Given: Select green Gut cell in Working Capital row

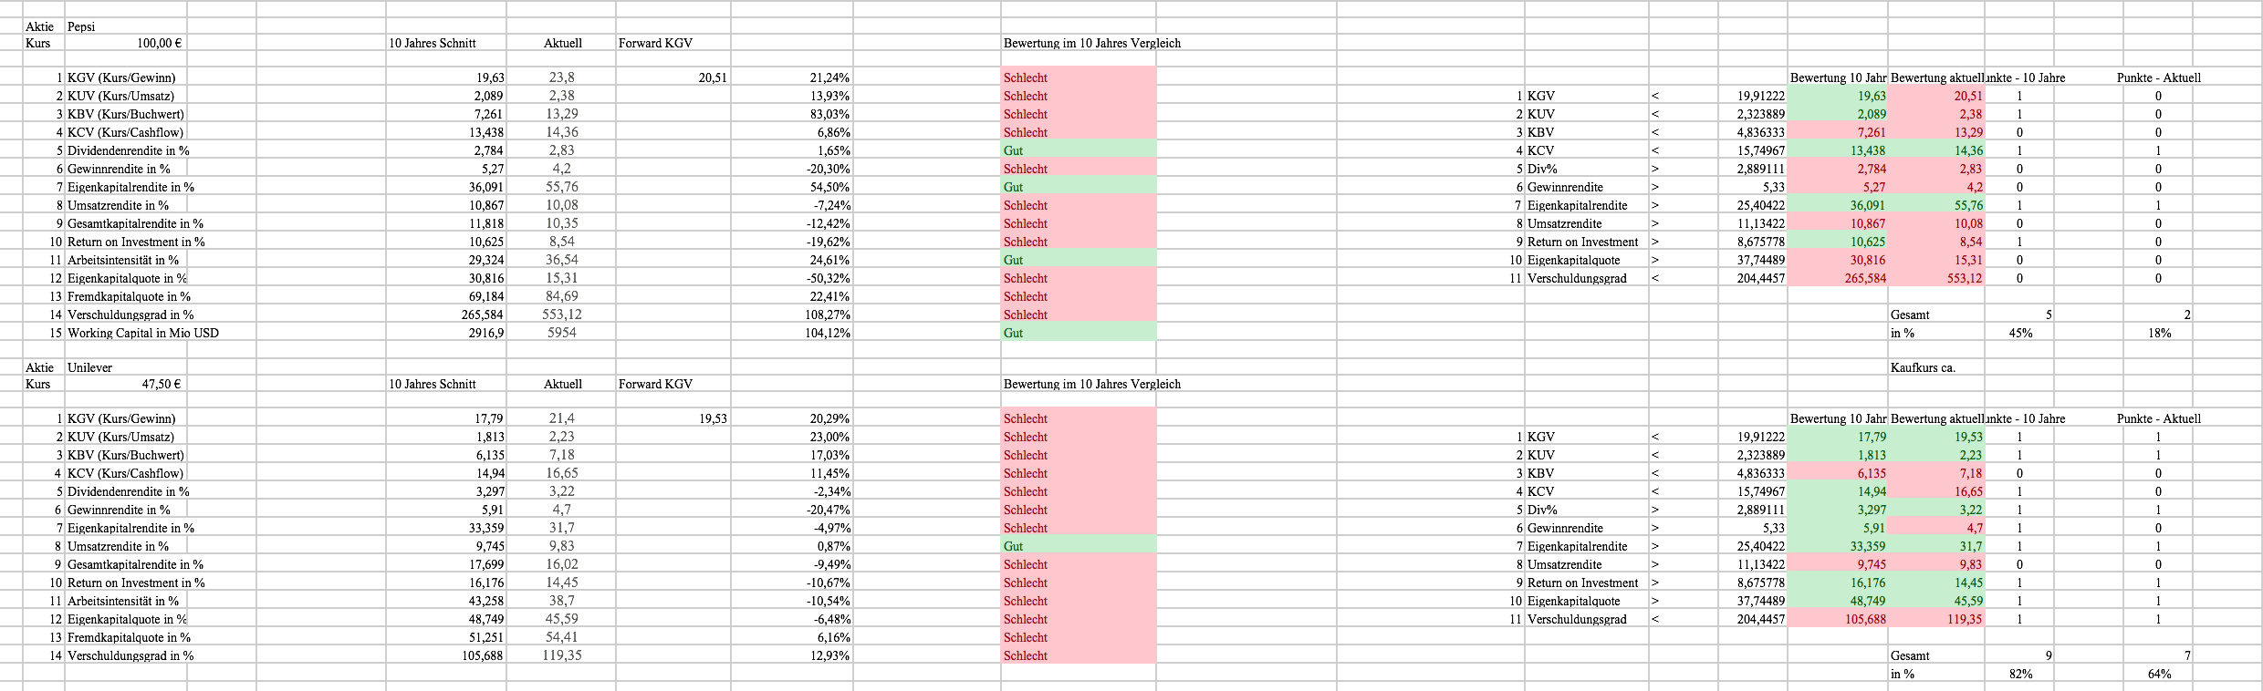Looking at the screenshot, I should point(1078,333).
